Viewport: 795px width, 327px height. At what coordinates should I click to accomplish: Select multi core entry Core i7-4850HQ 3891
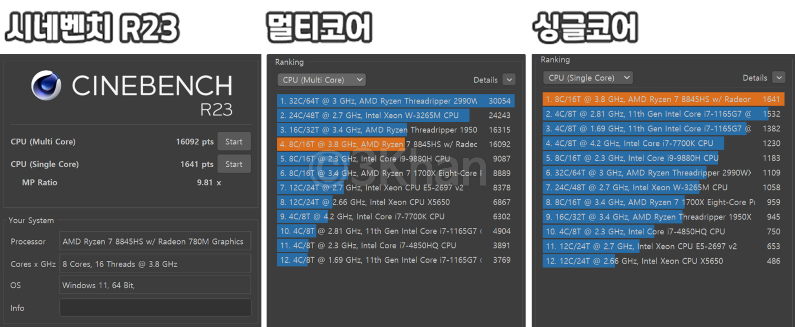pyautogui.click(x=396, y=245)
